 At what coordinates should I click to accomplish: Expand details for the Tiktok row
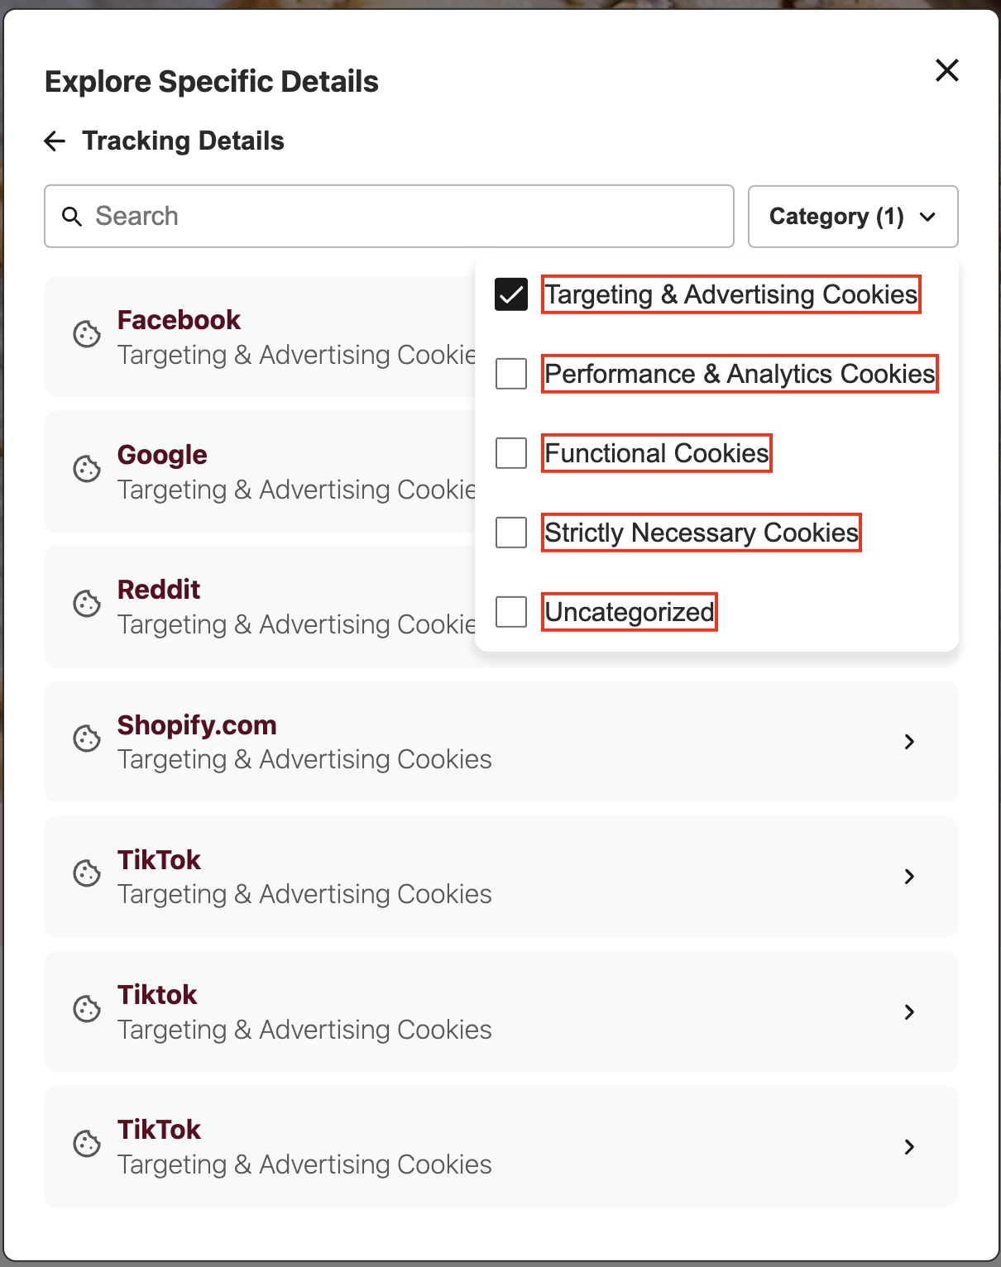(x=909, y=1012)
